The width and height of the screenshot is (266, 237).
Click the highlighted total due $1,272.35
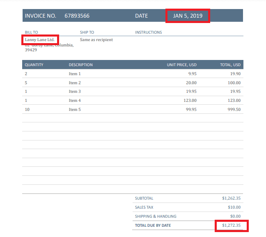[x=231, y=225]
